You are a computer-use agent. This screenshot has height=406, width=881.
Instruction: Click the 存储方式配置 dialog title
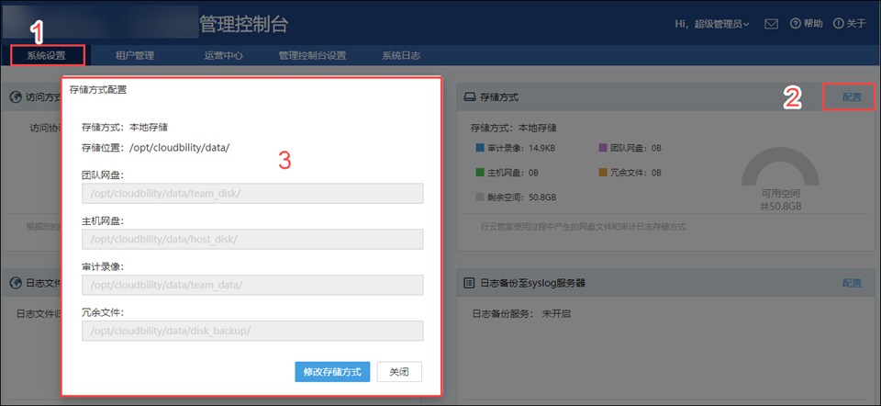[x=98, y=89]
